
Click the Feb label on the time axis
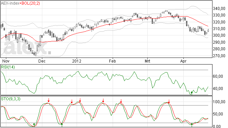click(112, 61)
